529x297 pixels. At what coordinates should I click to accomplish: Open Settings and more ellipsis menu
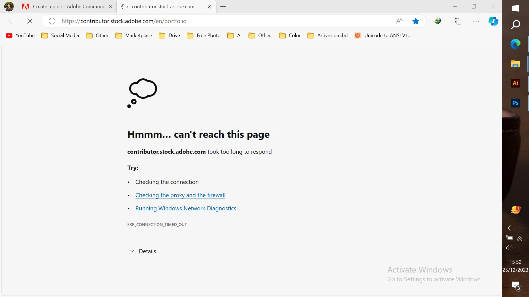(476, 21)
